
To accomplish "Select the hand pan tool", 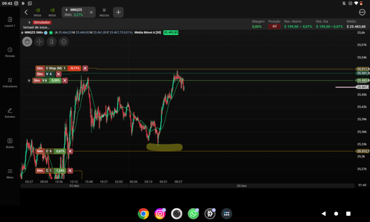I will coord(27,42).
